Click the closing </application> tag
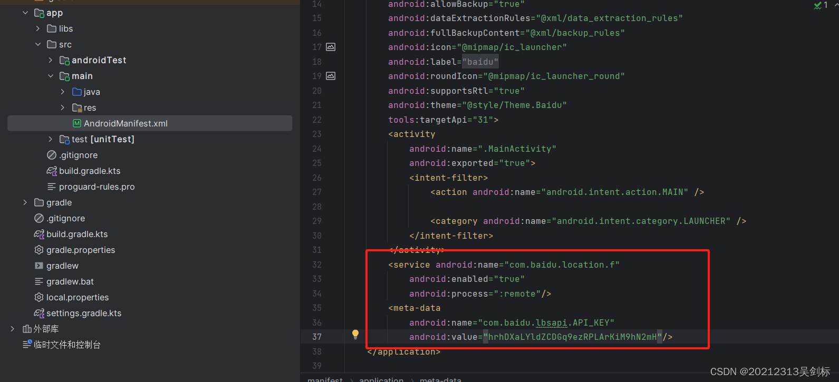The height and width of the screenshot is (382, 839). click(x=404, y=351)
